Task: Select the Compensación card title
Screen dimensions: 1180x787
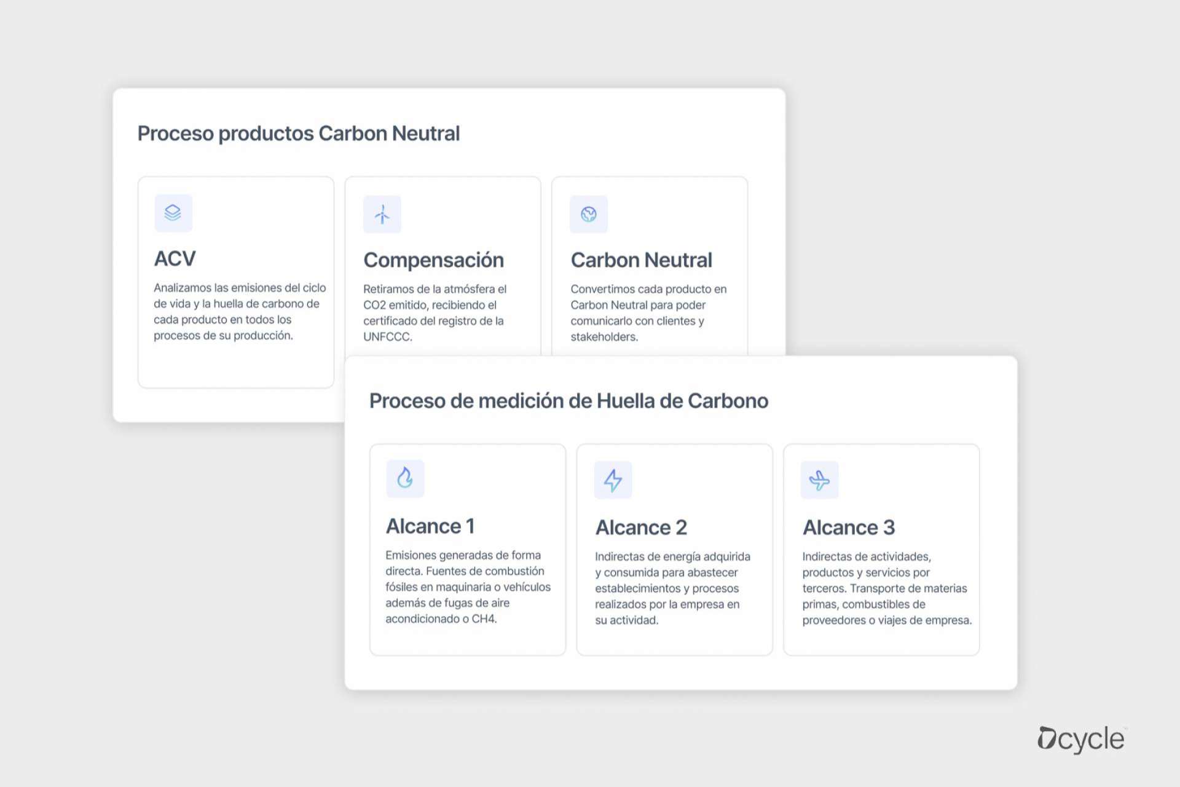Action: [x=433, y=260]
